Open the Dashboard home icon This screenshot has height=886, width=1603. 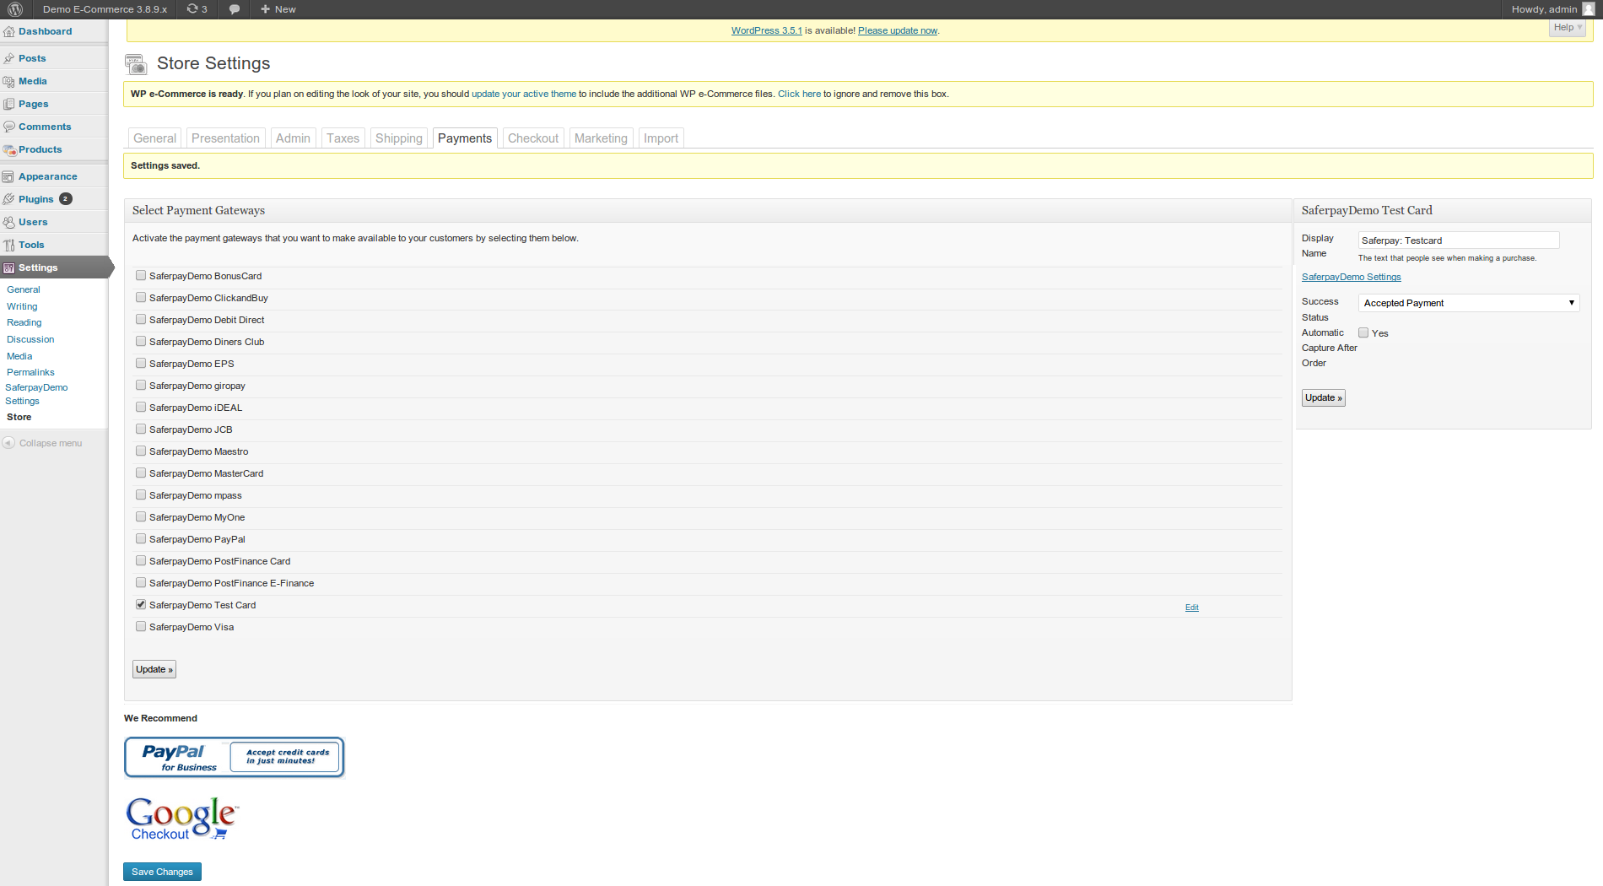click(9, 32)
